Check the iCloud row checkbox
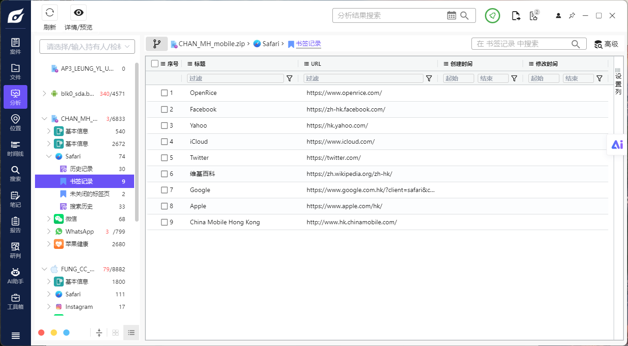Viewport: 628px width, 346px height. tap(164, 141)
